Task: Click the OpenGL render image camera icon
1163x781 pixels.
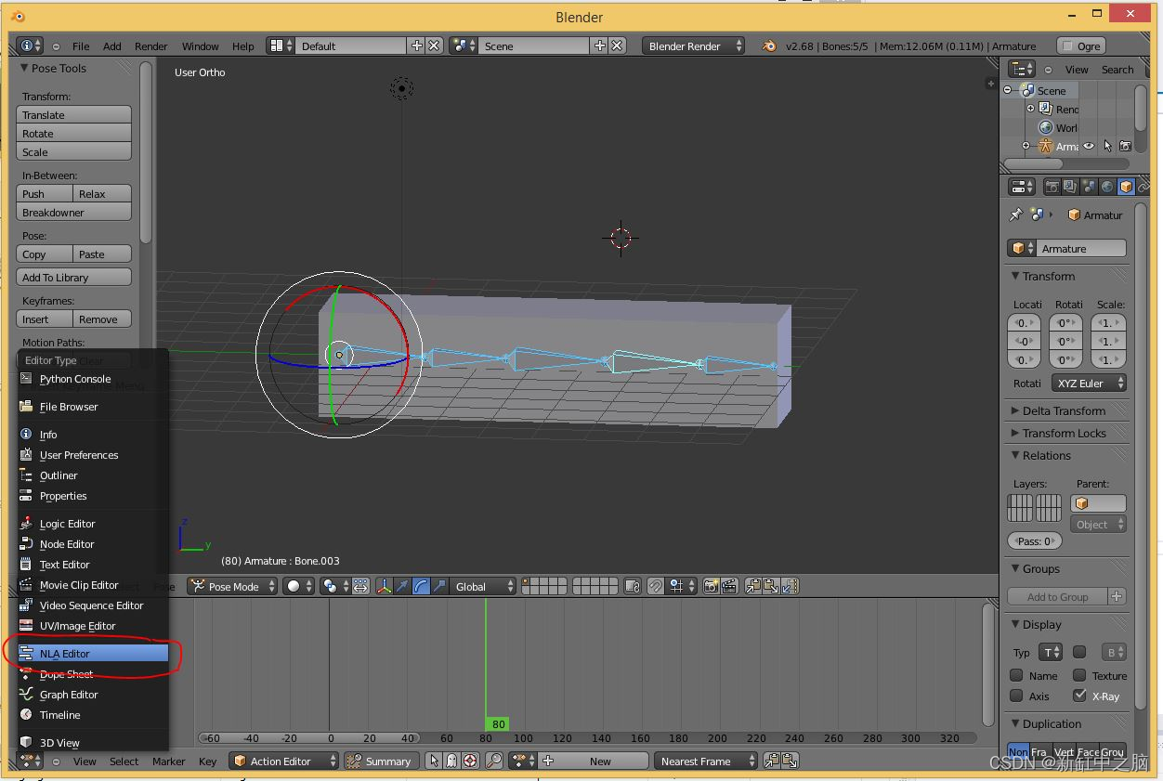Action: coord(712,586)
